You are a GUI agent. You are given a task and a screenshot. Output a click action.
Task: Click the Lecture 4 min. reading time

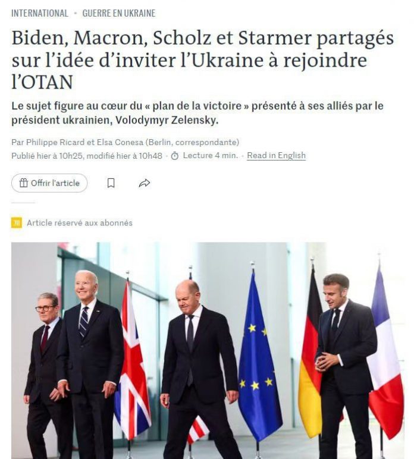[x=210, y=155]
